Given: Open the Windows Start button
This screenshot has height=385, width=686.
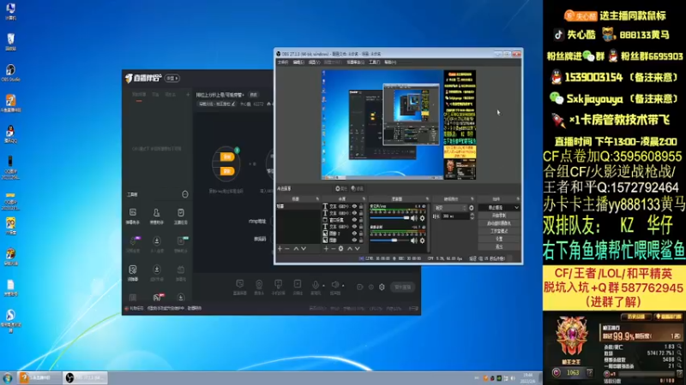Looking at the screenshot, I should [8, 377].
